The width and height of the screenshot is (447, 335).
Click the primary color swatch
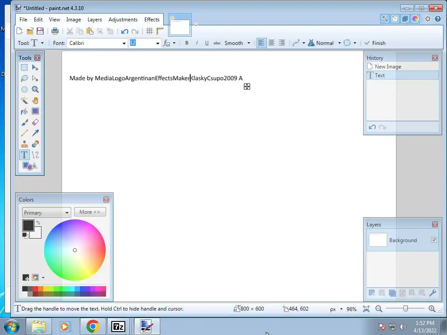coord(28,226)
